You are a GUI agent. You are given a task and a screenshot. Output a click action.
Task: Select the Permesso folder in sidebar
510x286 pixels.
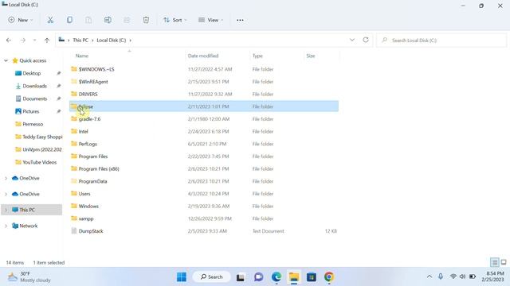33,124
